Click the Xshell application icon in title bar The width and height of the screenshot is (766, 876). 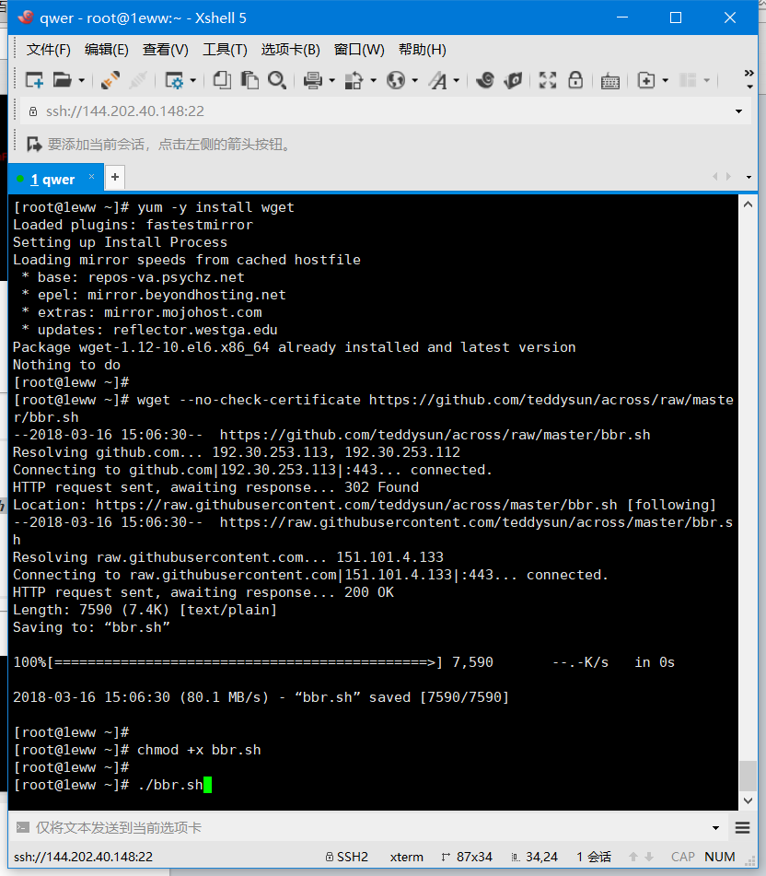(25, 18)
